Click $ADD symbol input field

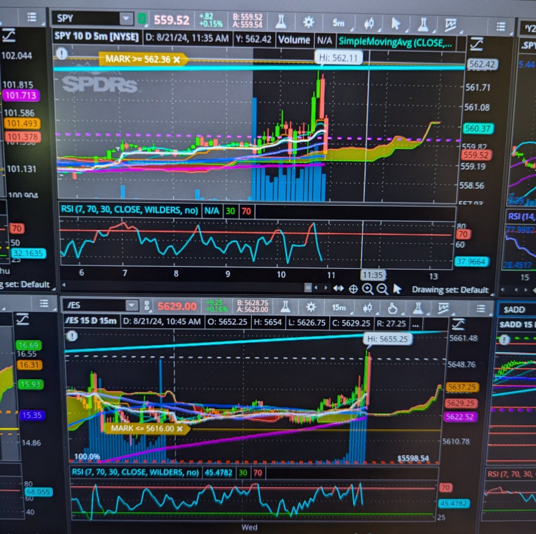pyautogui.click(x=518, y=309)
